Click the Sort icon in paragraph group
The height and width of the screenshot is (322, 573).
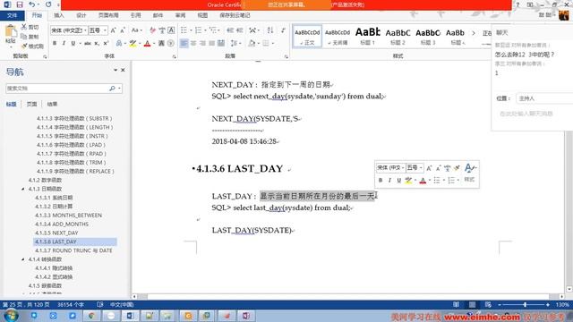coord(270,30)
